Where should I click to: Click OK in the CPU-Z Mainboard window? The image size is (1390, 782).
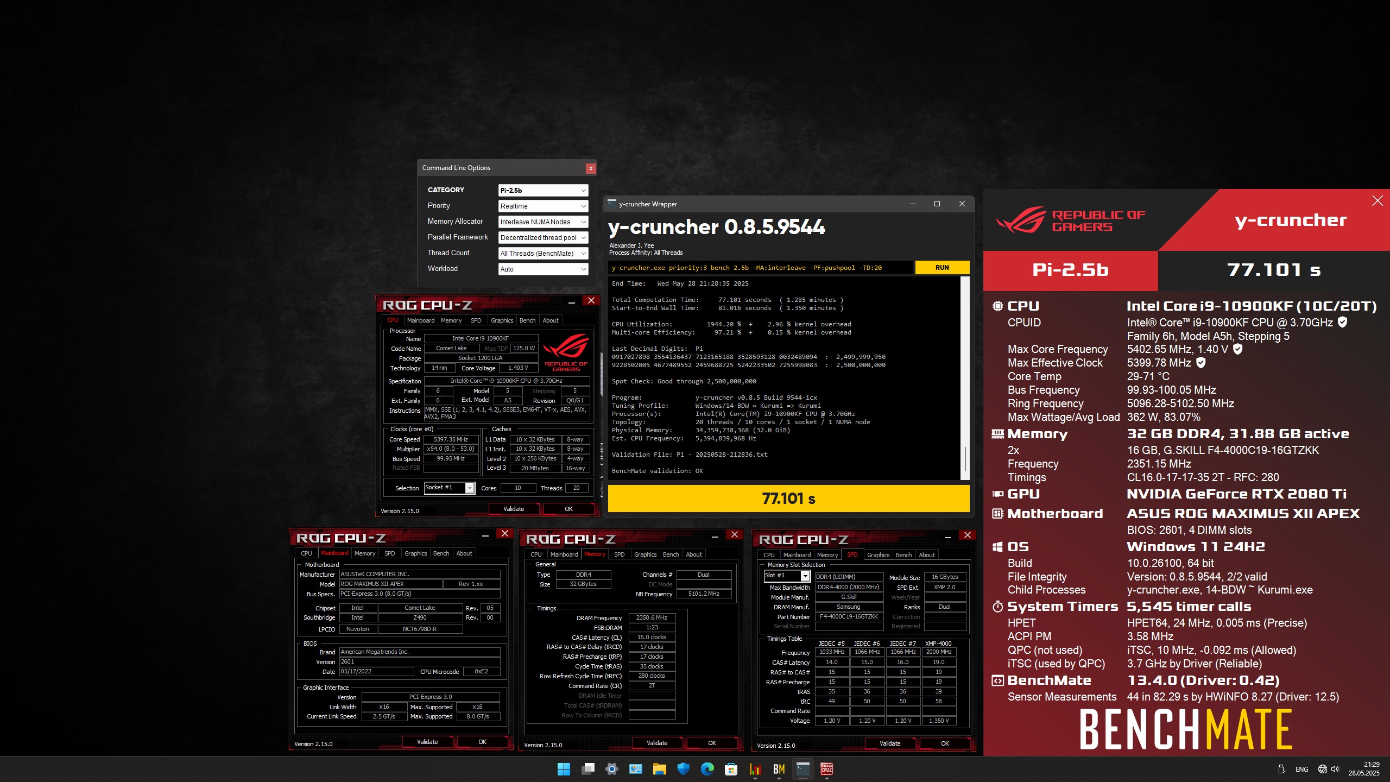tap(482, 742)
